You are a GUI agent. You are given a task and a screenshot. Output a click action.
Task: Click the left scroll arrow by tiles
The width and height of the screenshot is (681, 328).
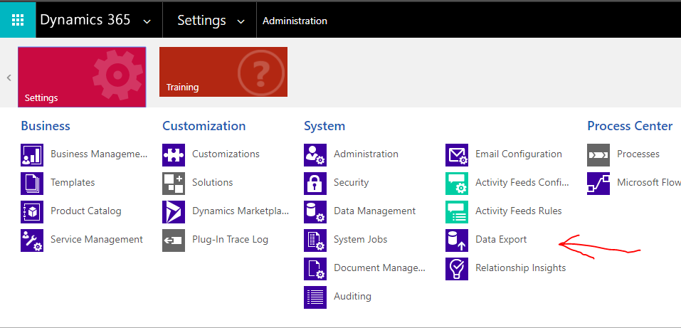point(9,78)
